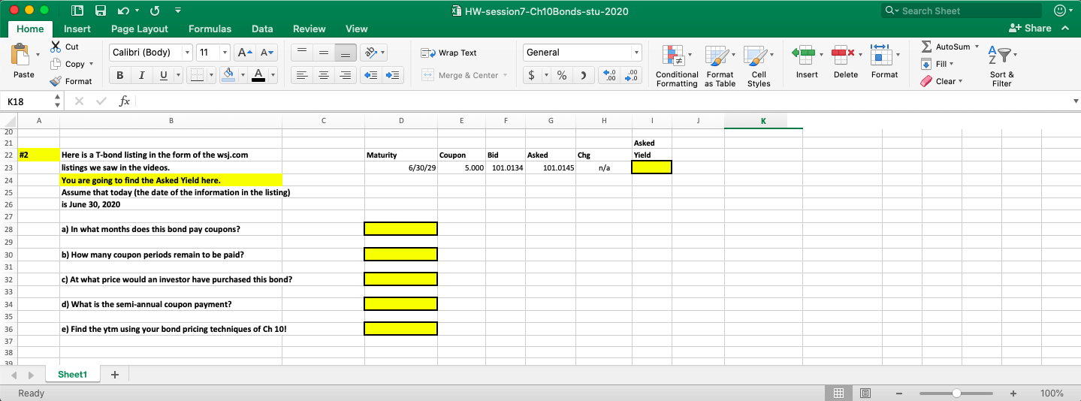Click the Search Sheet field

click(x=962, y=11)
